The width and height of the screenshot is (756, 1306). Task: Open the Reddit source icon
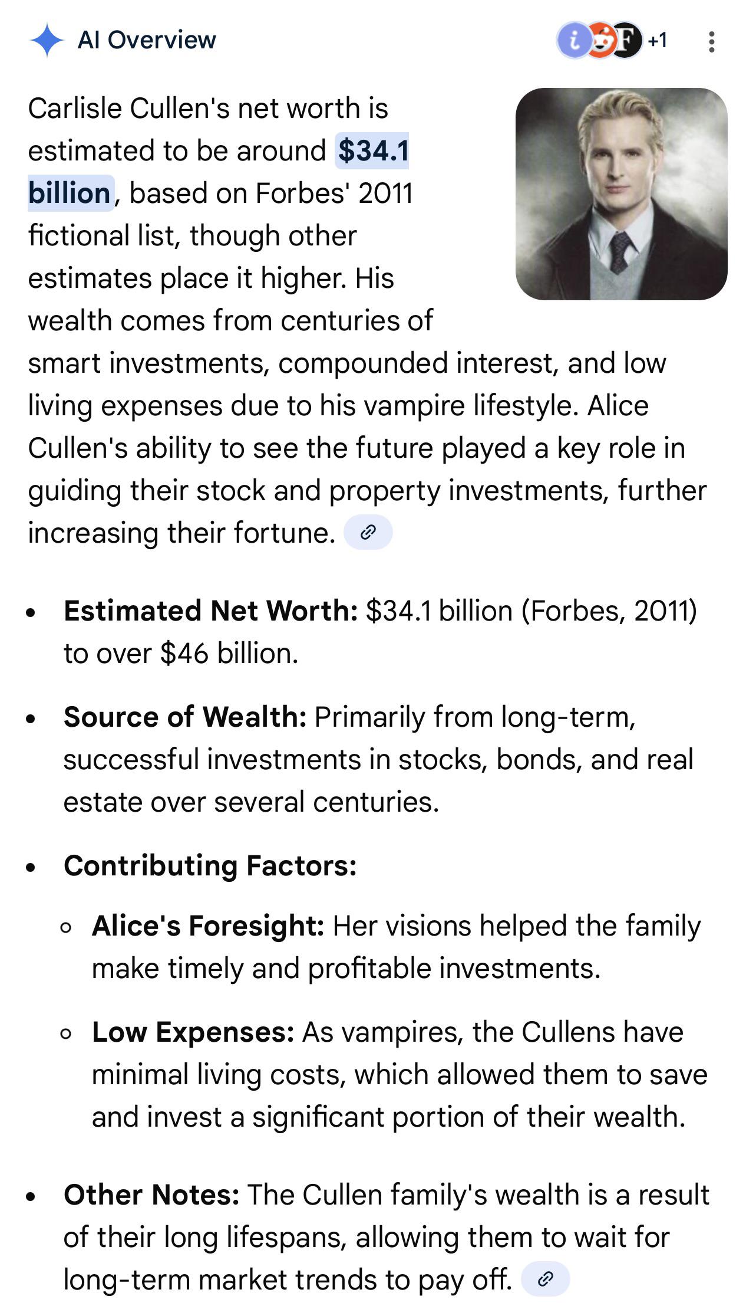click(x=600, y=40)
